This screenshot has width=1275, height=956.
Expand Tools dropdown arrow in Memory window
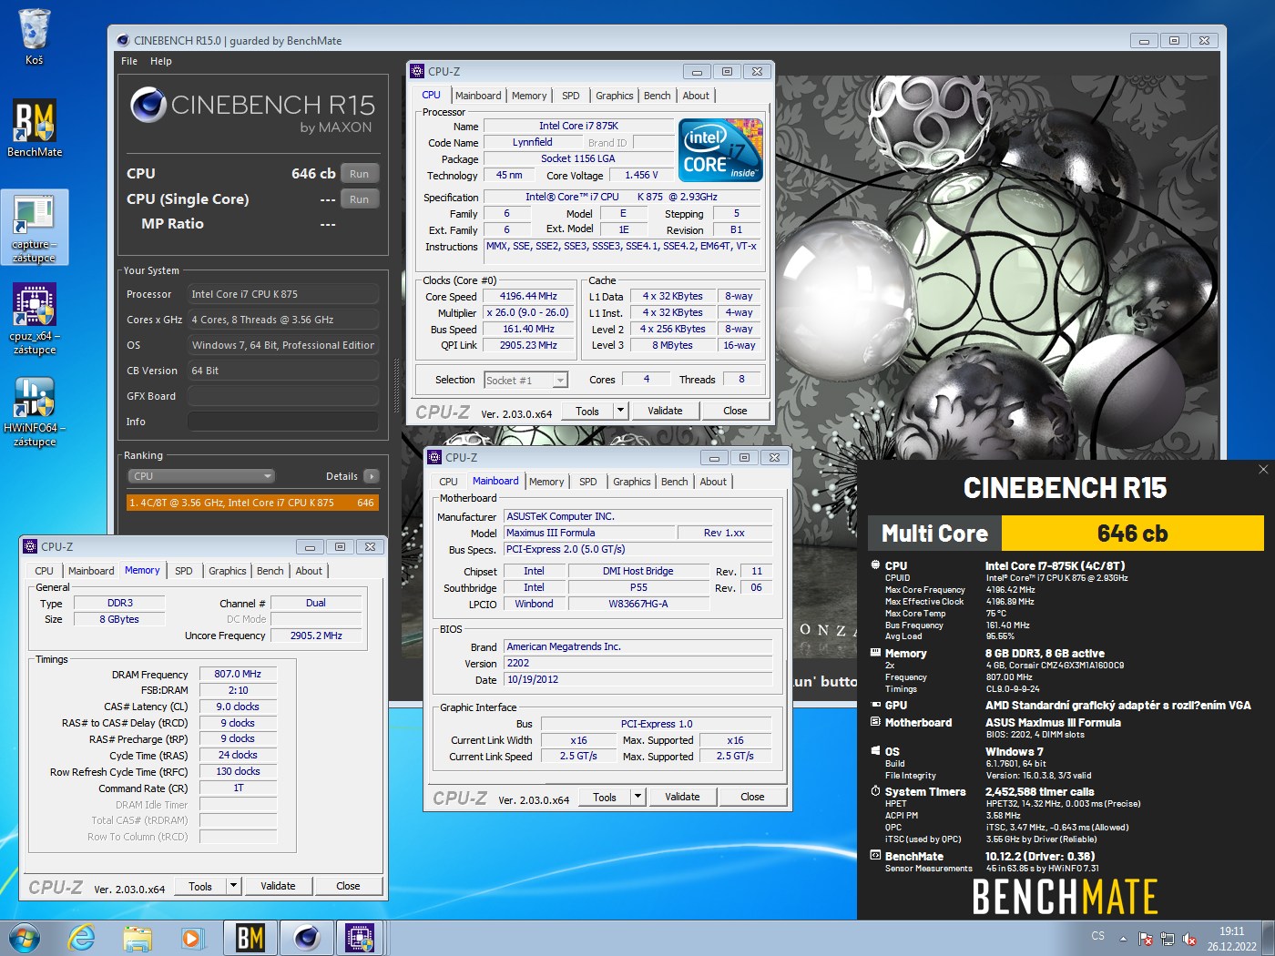click(x=233, y=886)
